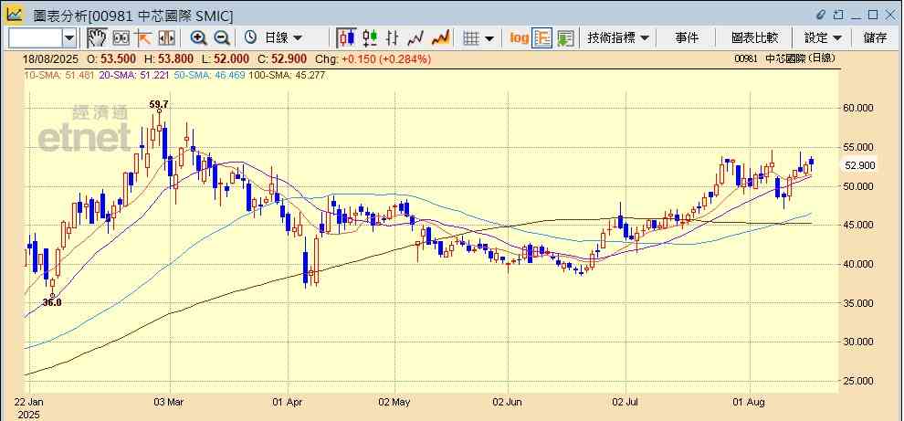
Task: Click the 25.000 price axis label
Action: point(859,381)
